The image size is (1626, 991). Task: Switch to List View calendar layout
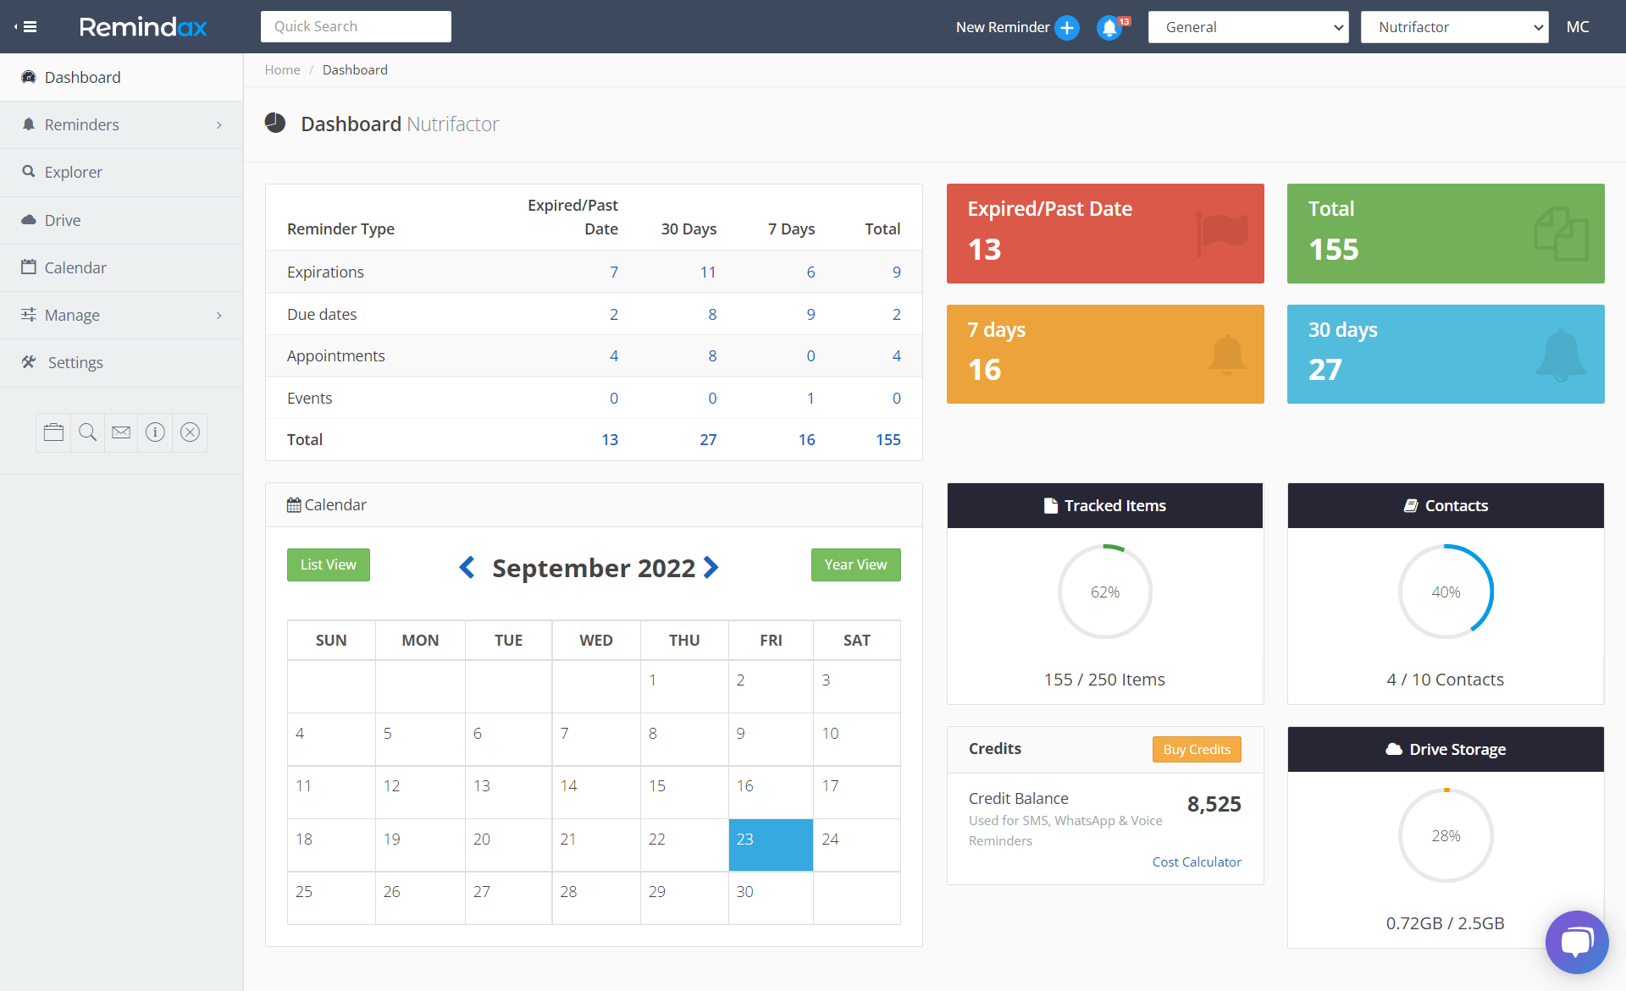coord(329,564)
